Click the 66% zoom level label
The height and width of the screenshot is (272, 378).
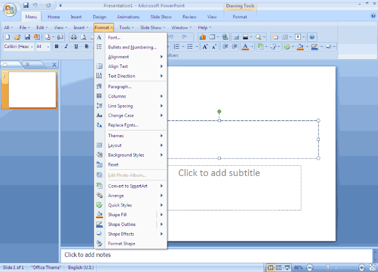click(298, 268)
